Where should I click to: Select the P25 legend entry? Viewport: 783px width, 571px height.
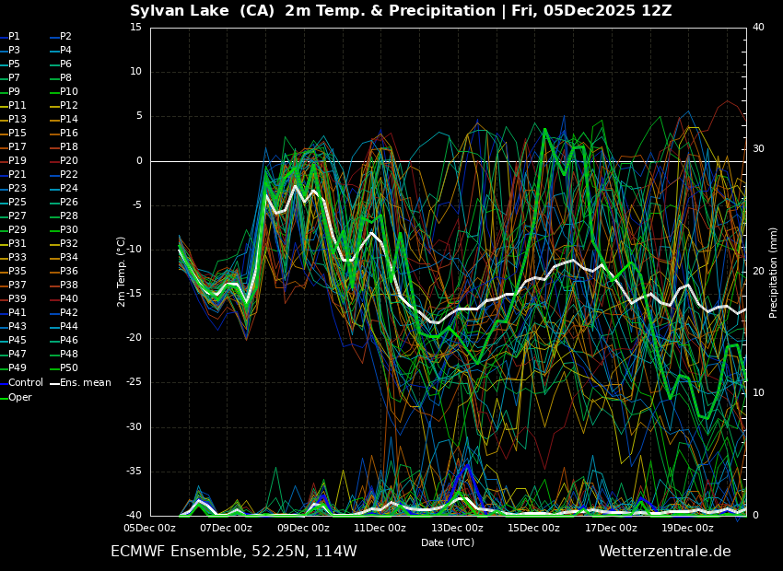17,203
